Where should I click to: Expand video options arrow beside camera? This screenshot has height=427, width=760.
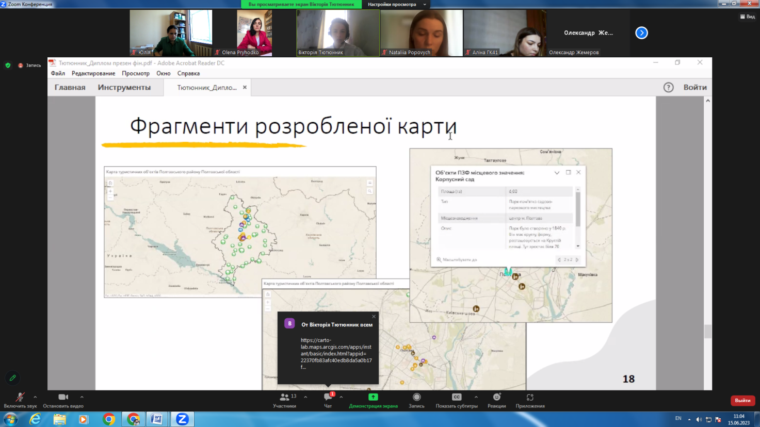tap(82, 397)
